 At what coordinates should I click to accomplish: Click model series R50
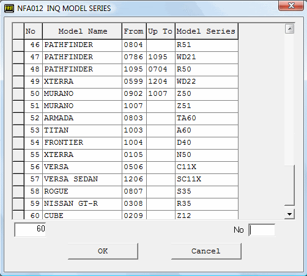(x=184, y=69)
